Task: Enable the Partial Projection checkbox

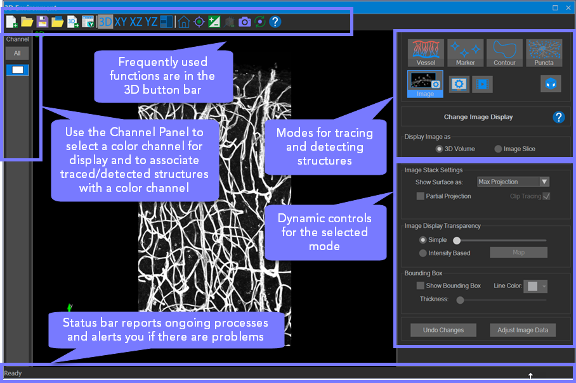Action: pyautogui.click(x=421, y=196)
